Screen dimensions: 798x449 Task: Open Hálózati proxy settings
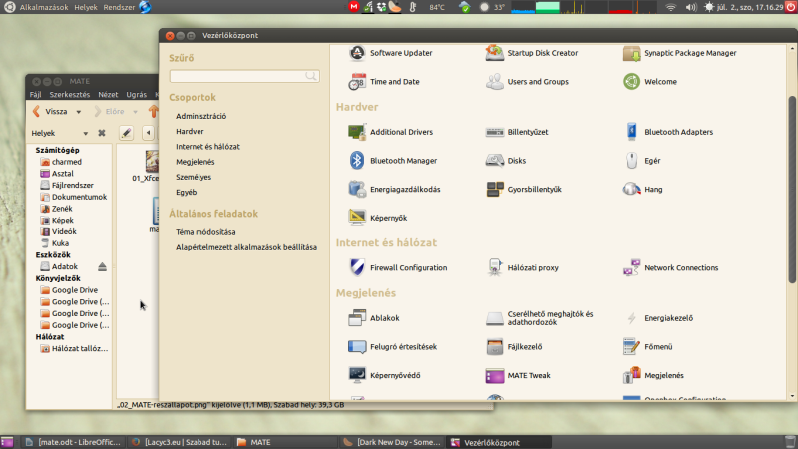click(x=522, y=267)
